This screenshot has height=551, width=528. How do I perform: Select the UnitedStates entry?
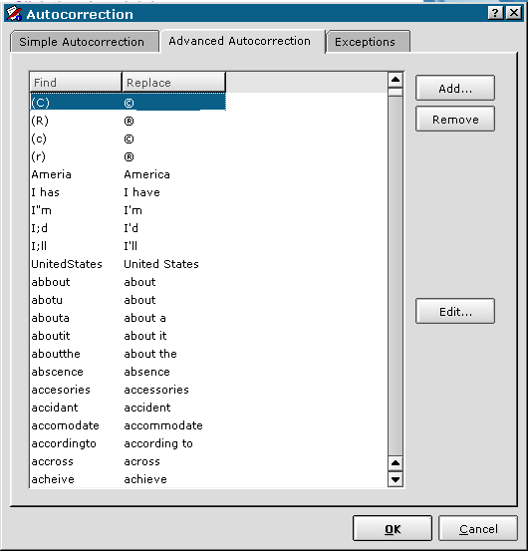[128, 264]
